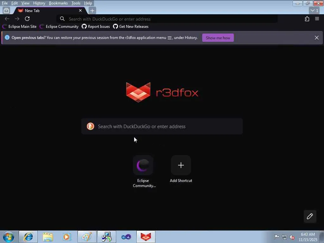Open the Windows Start menu
Screen dimensions: 324x243
9,237
